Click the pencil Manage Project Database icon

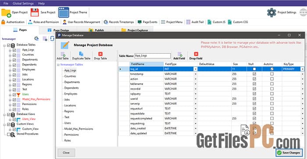pyautogui.click(x=65, y=45)
